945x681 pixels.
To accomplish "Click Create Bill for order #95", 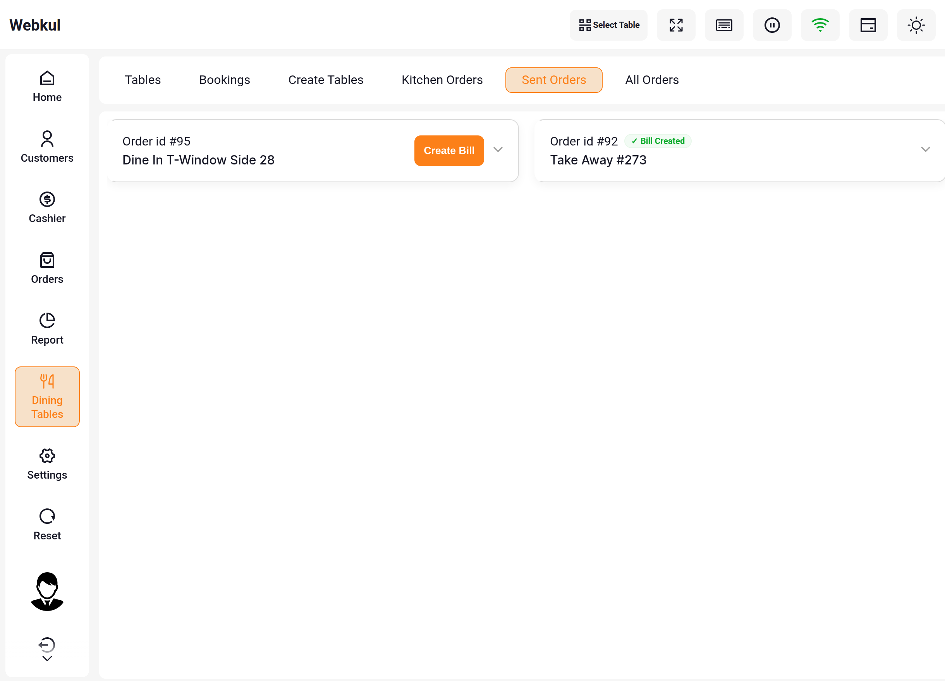I will [x=449, y=151].
